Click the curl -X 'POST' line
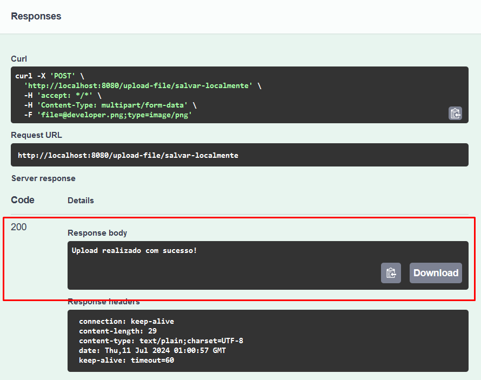This screenshot has height=380, width=481. point(50,76)
